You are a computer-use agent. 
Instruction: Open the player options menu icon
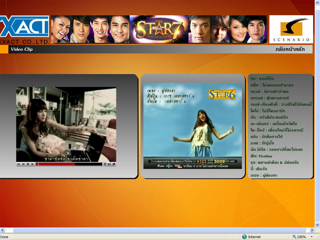105,164
